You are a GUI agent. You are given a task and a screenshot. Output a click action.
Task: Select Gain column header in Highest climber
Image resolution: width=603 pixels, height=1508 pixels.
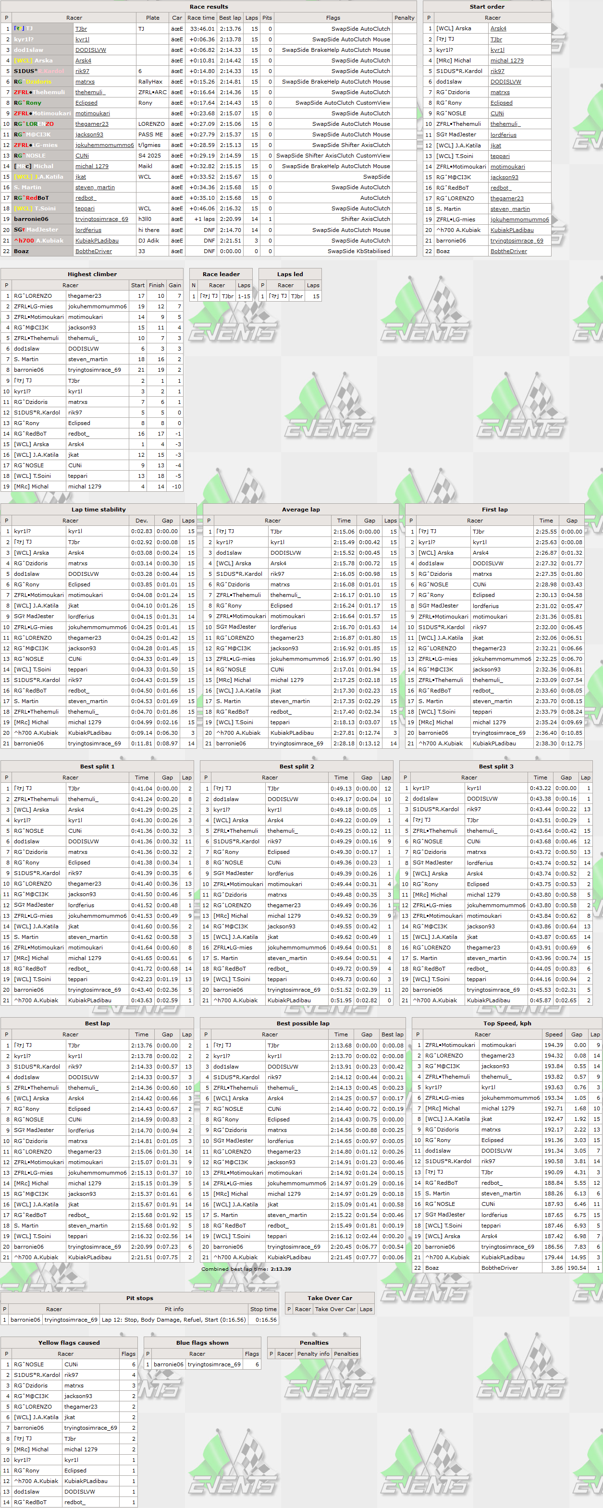pyautogui.click(x=174, y=285)
